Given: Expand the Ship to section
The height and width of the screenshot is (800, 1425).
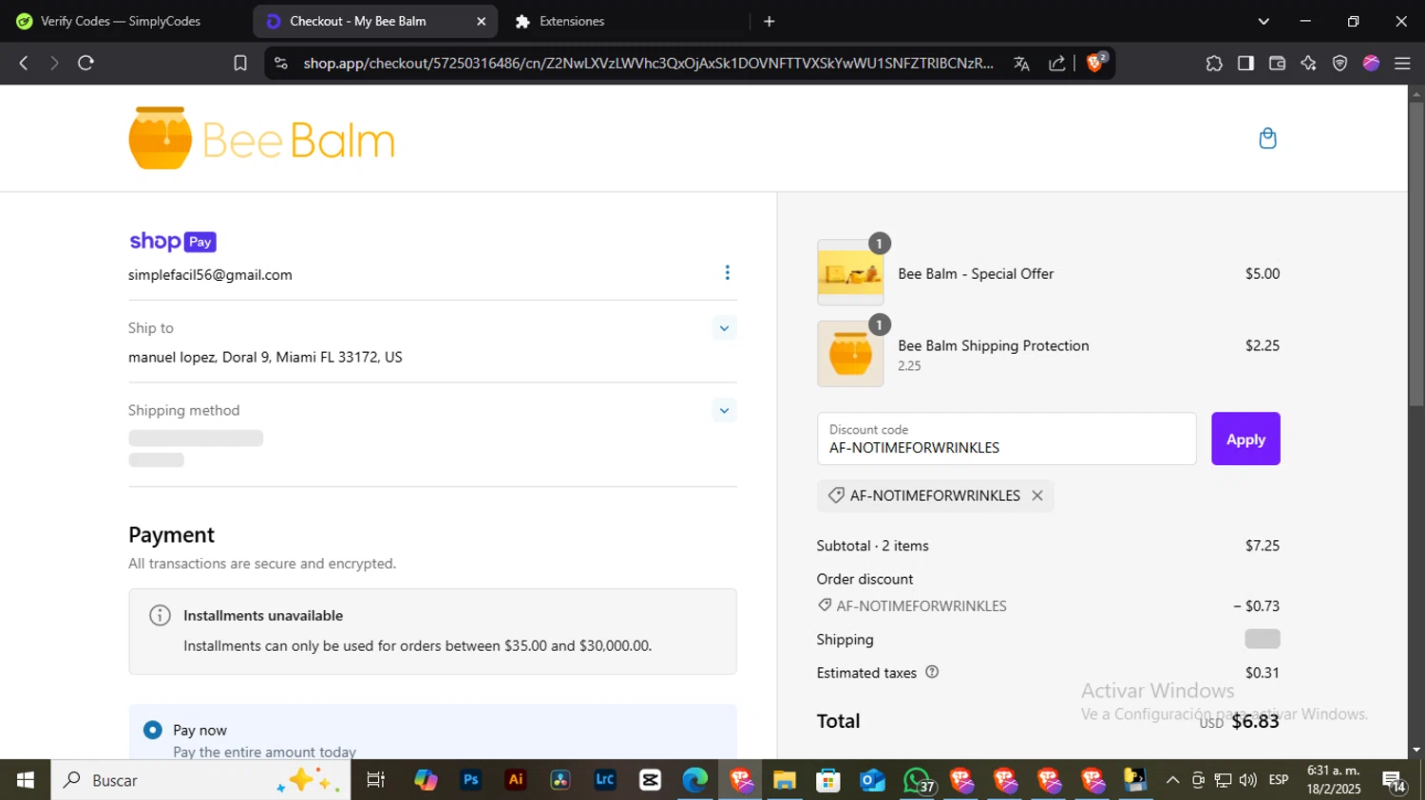Looking at the screenshot, I should click(724, 328).
